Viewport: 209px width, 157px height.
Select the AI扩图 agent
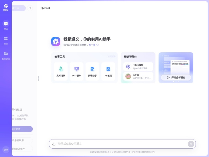(138, 76)
